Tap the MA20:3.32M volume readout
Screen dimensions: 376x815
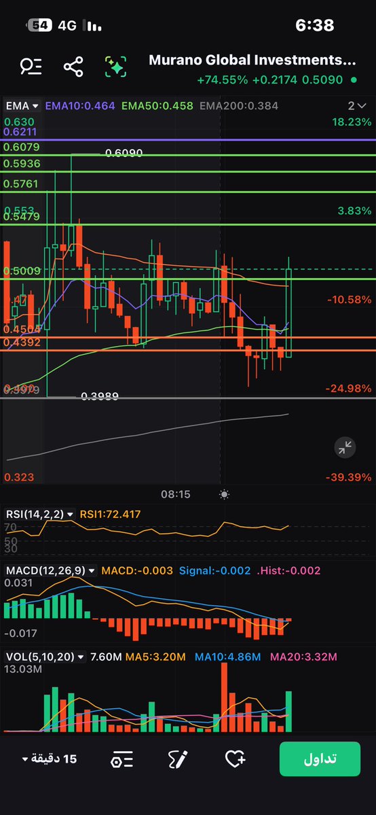(x=304, y=657)
